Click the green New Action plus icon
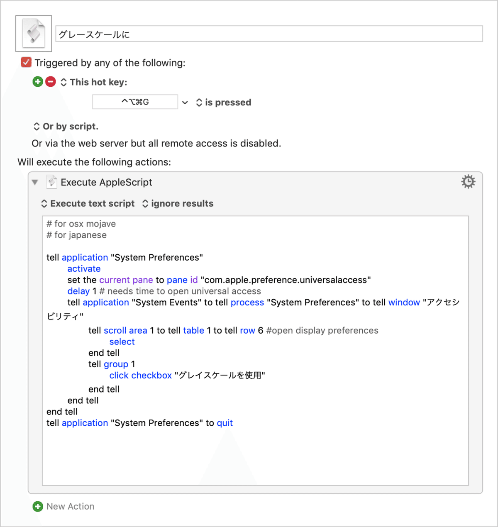 [x=38, y=506]
